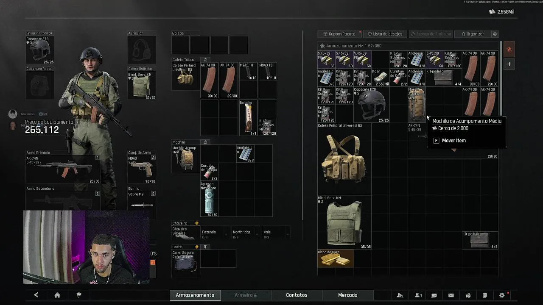Select the equipped Blind. Serv. KN ballistic vest
Viewport: 543px width, 305px height.
click(x=142, y=85)
